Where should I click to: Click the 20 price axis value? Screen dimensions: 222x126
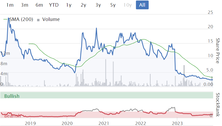[x=210, y=27]
